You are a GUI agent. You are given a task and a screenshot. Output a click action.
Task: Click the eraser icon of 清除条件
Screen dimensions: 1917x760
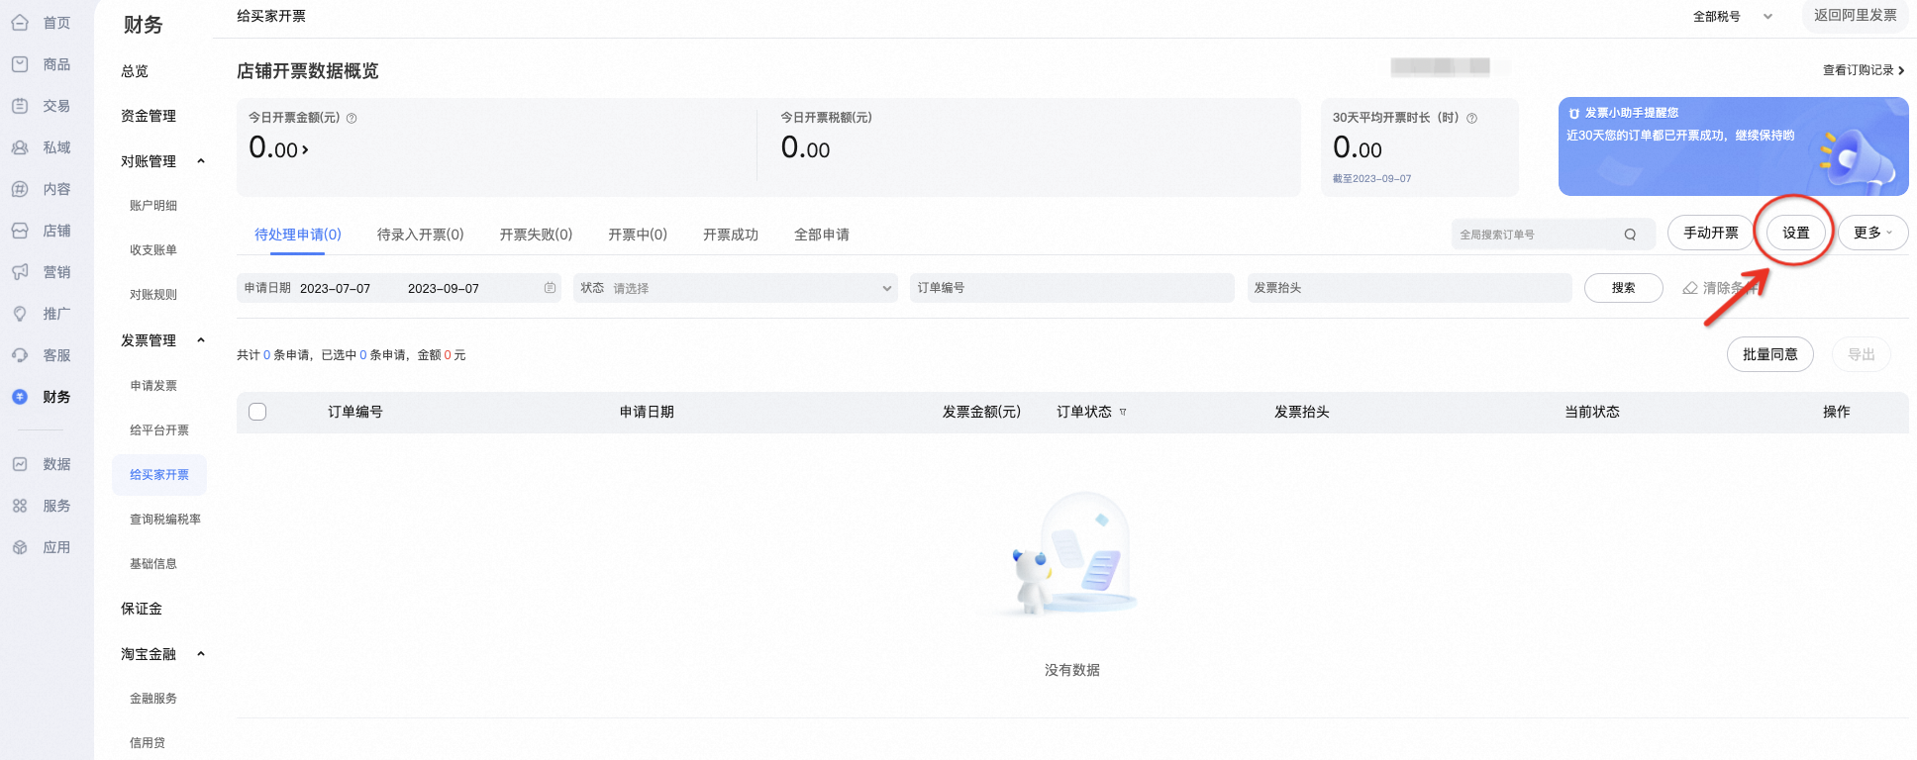pyautogui.click(x=1690, y=288)
